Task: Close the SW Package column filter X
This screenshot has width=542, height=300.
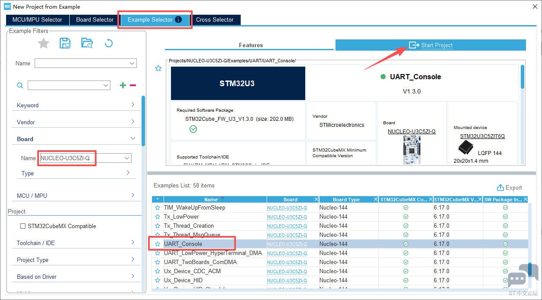Action: click(x=525, y=199)
